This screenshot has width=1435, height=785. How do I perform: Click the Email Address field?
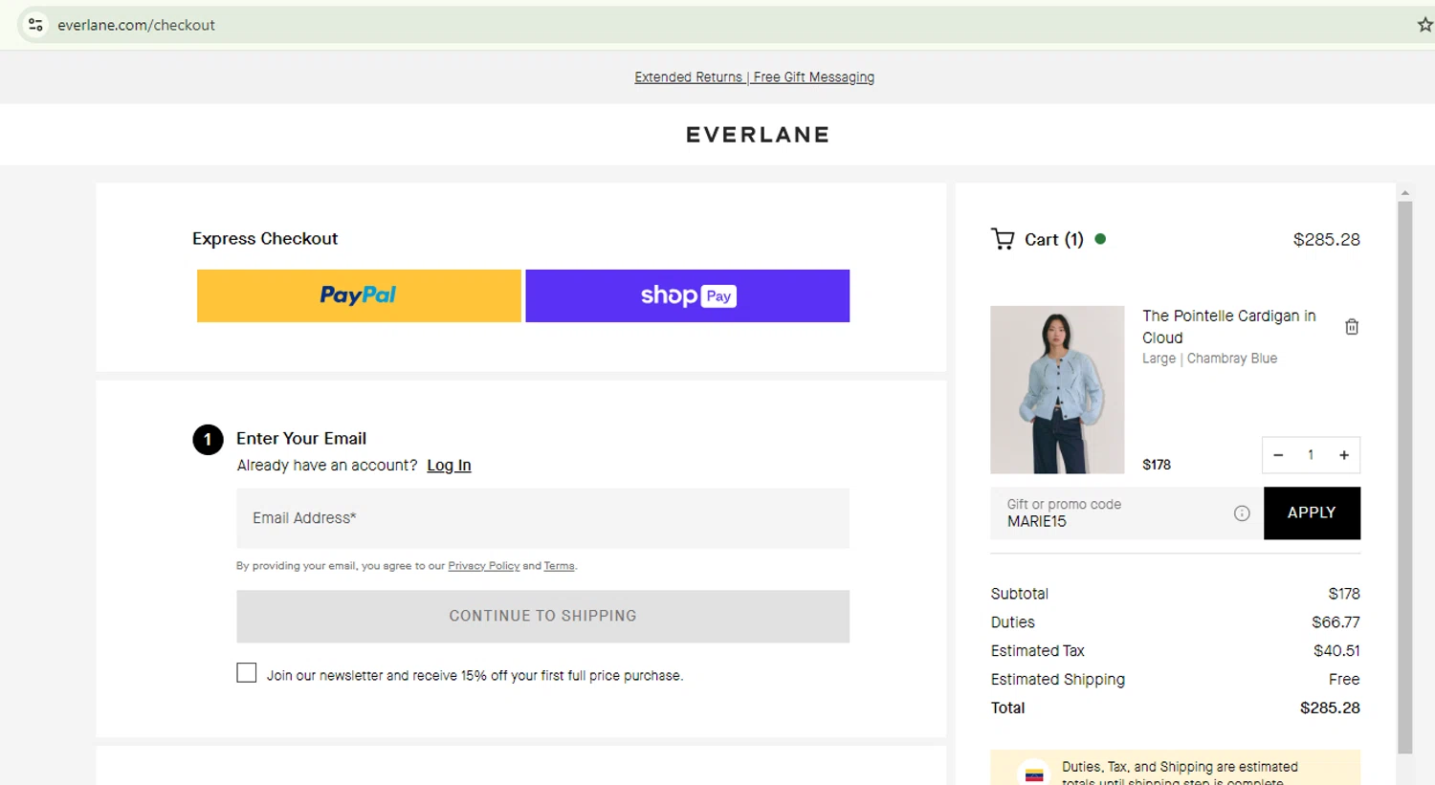point(542,518)
